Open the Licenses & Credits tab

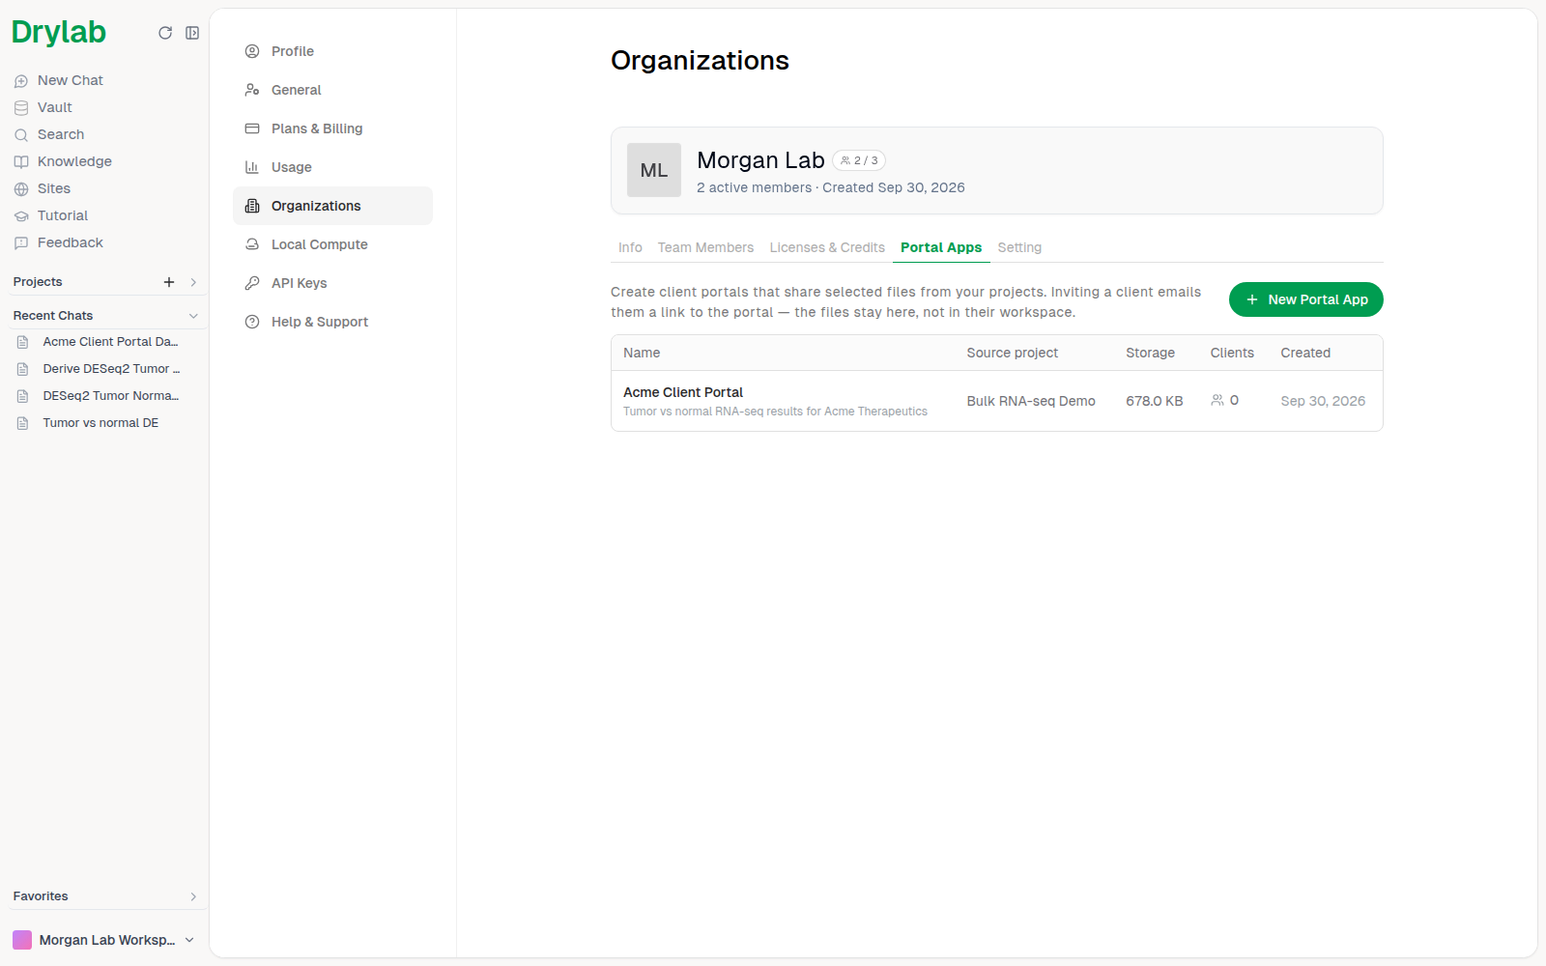tap(827, 247)
